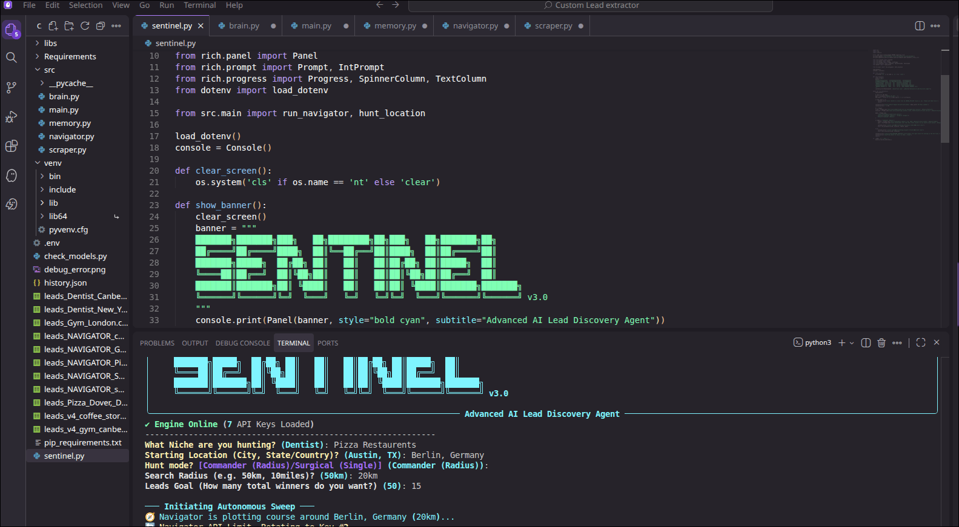
Task: Maximize the terminal panel size
Action: click(x=921, y=342)
